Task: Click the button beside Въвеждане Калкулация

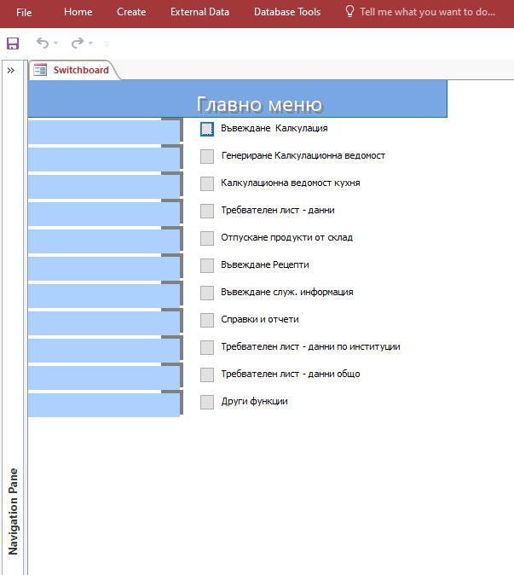Action: coord(207,129)
